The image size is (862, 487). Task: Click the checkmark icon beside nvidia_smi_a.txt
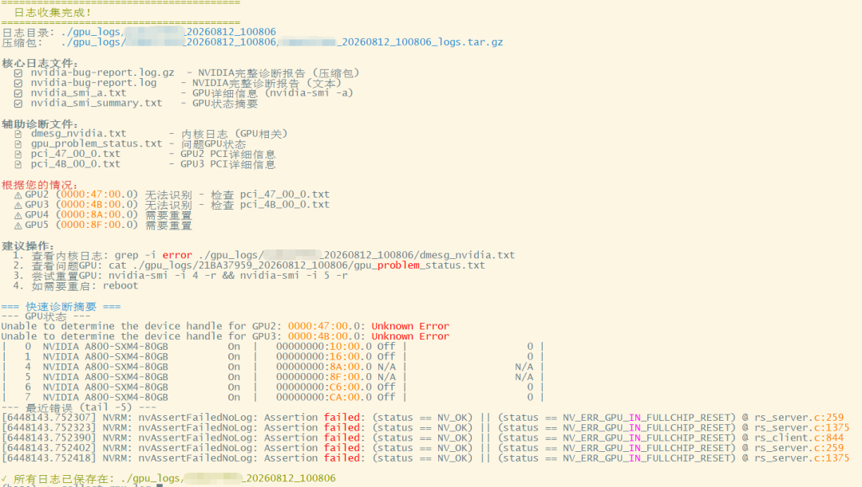(x=18, y=93)
